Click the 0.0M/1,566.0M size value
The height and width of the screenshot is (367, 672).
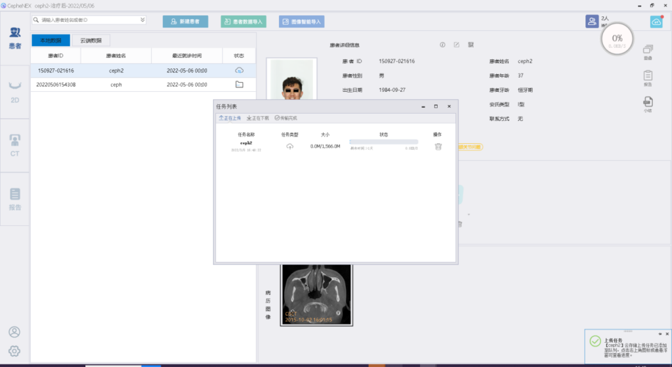(325, 146)
